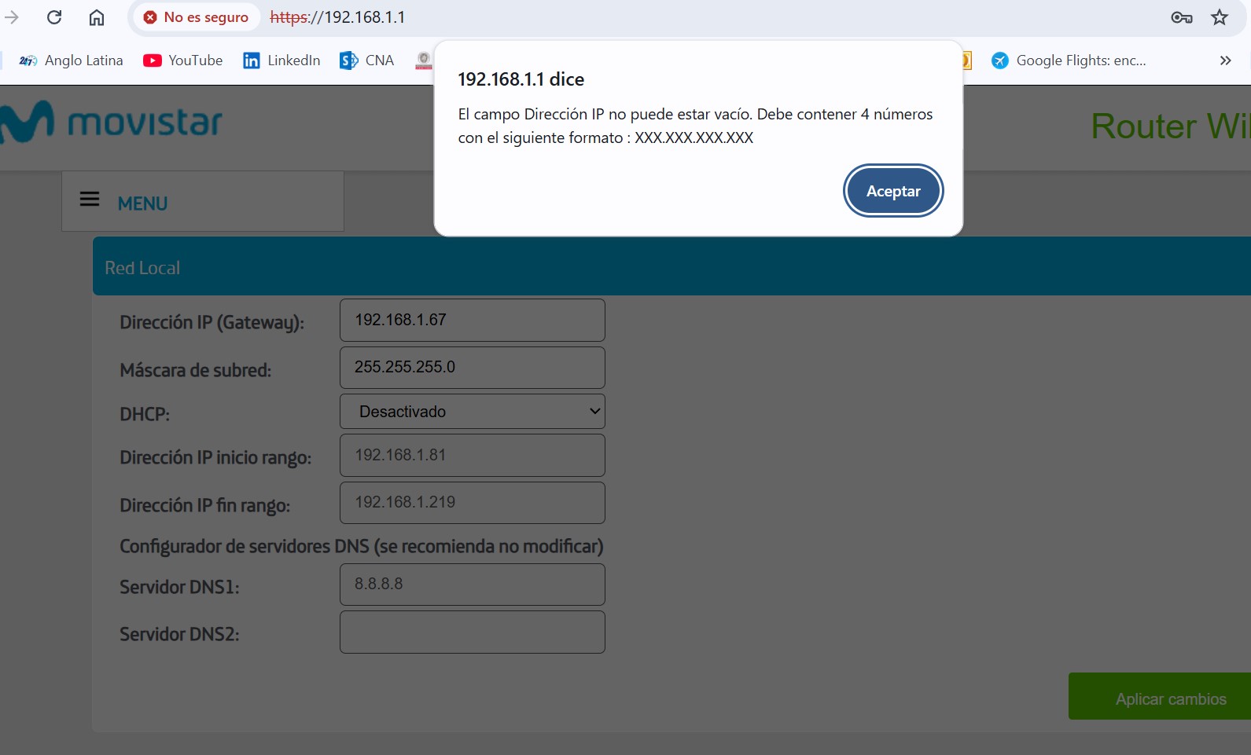This screenshot has width=1251, height=755.
Task: Click the Dirección IP (Gateway) field
Action: click(472, 320)
